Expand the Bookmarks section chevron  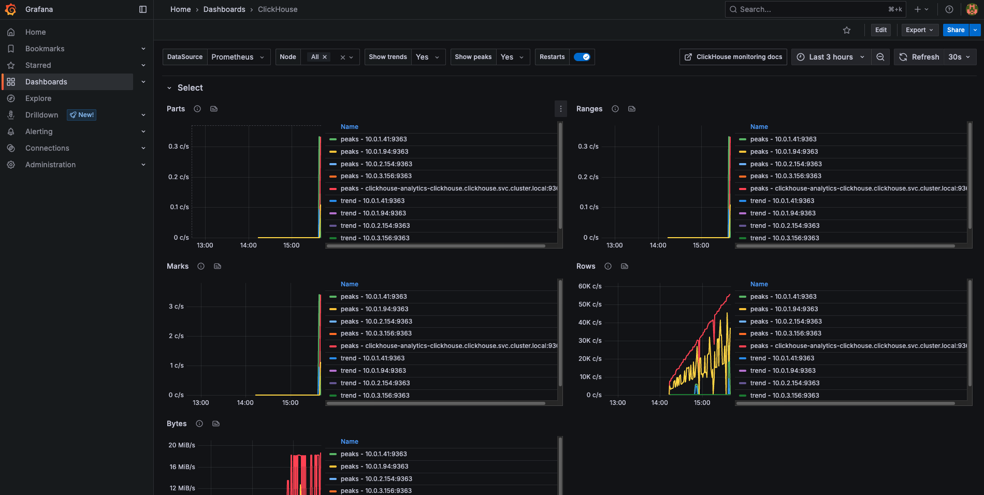(x=143, y=49)
